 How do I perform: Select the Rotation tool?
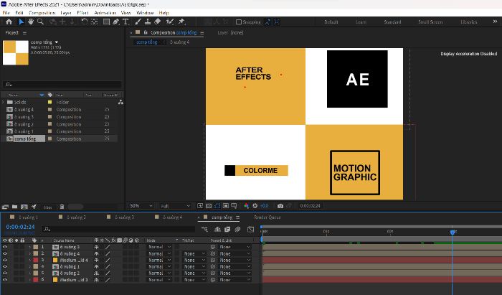84,22
